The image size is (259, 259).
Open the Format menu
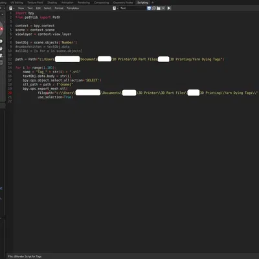point(59,8)
